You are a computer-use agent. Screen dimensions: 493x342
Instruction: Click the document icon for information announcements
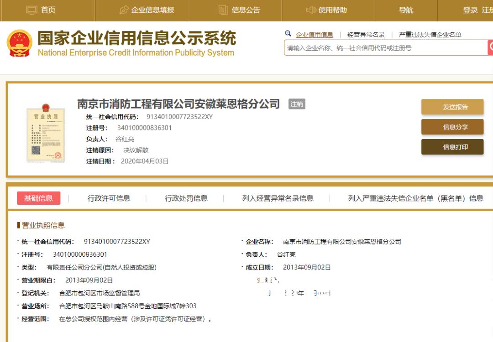(223, 10)
